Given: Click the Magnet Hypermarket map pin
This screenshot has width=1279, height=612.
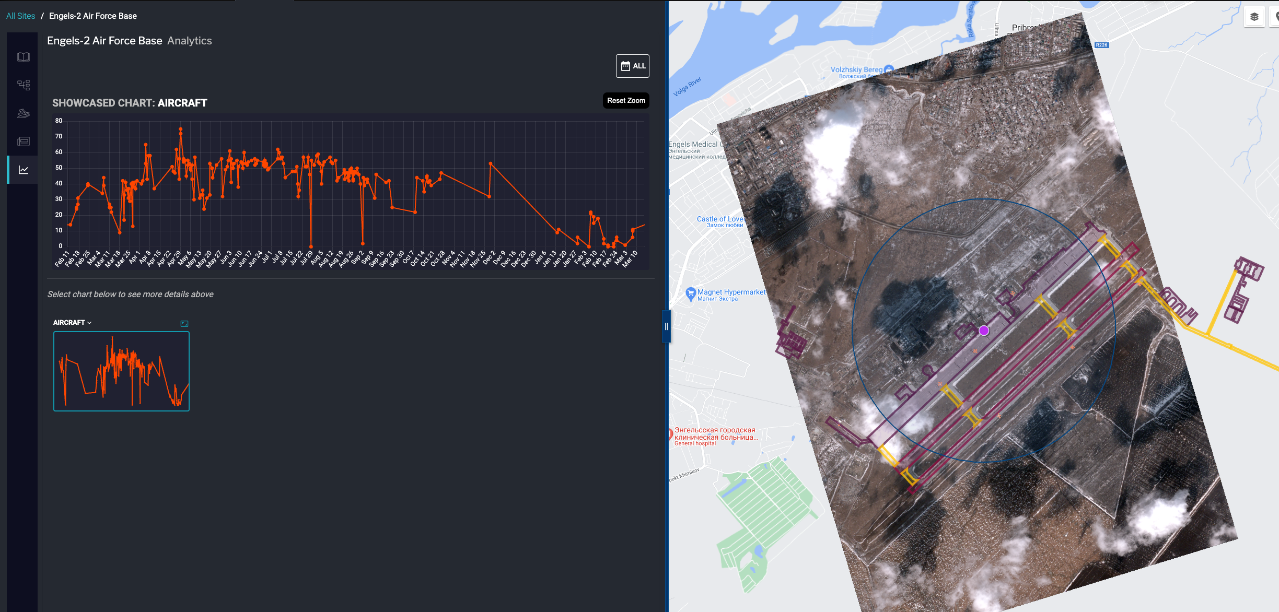Looking at the screenshot, I should point(691,293).
